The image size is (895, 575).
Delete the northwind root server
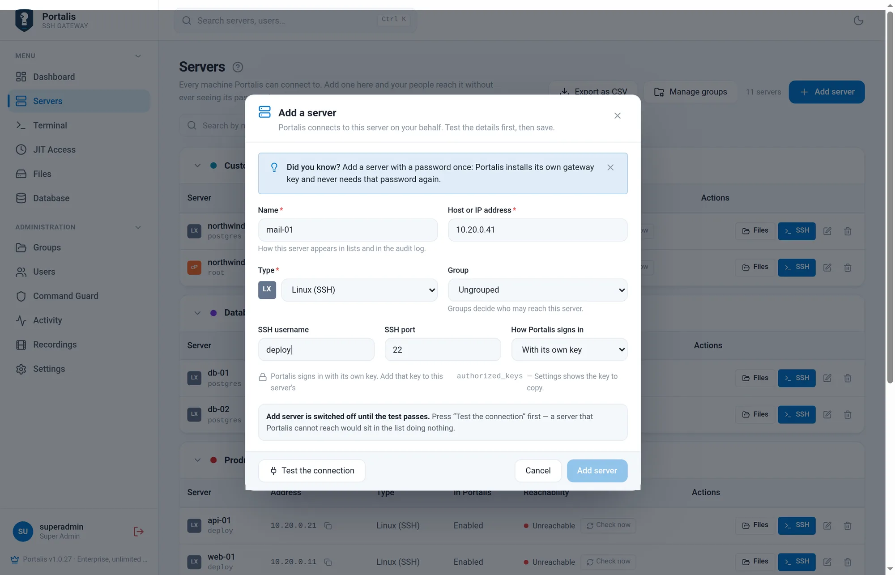click(848, 268)
